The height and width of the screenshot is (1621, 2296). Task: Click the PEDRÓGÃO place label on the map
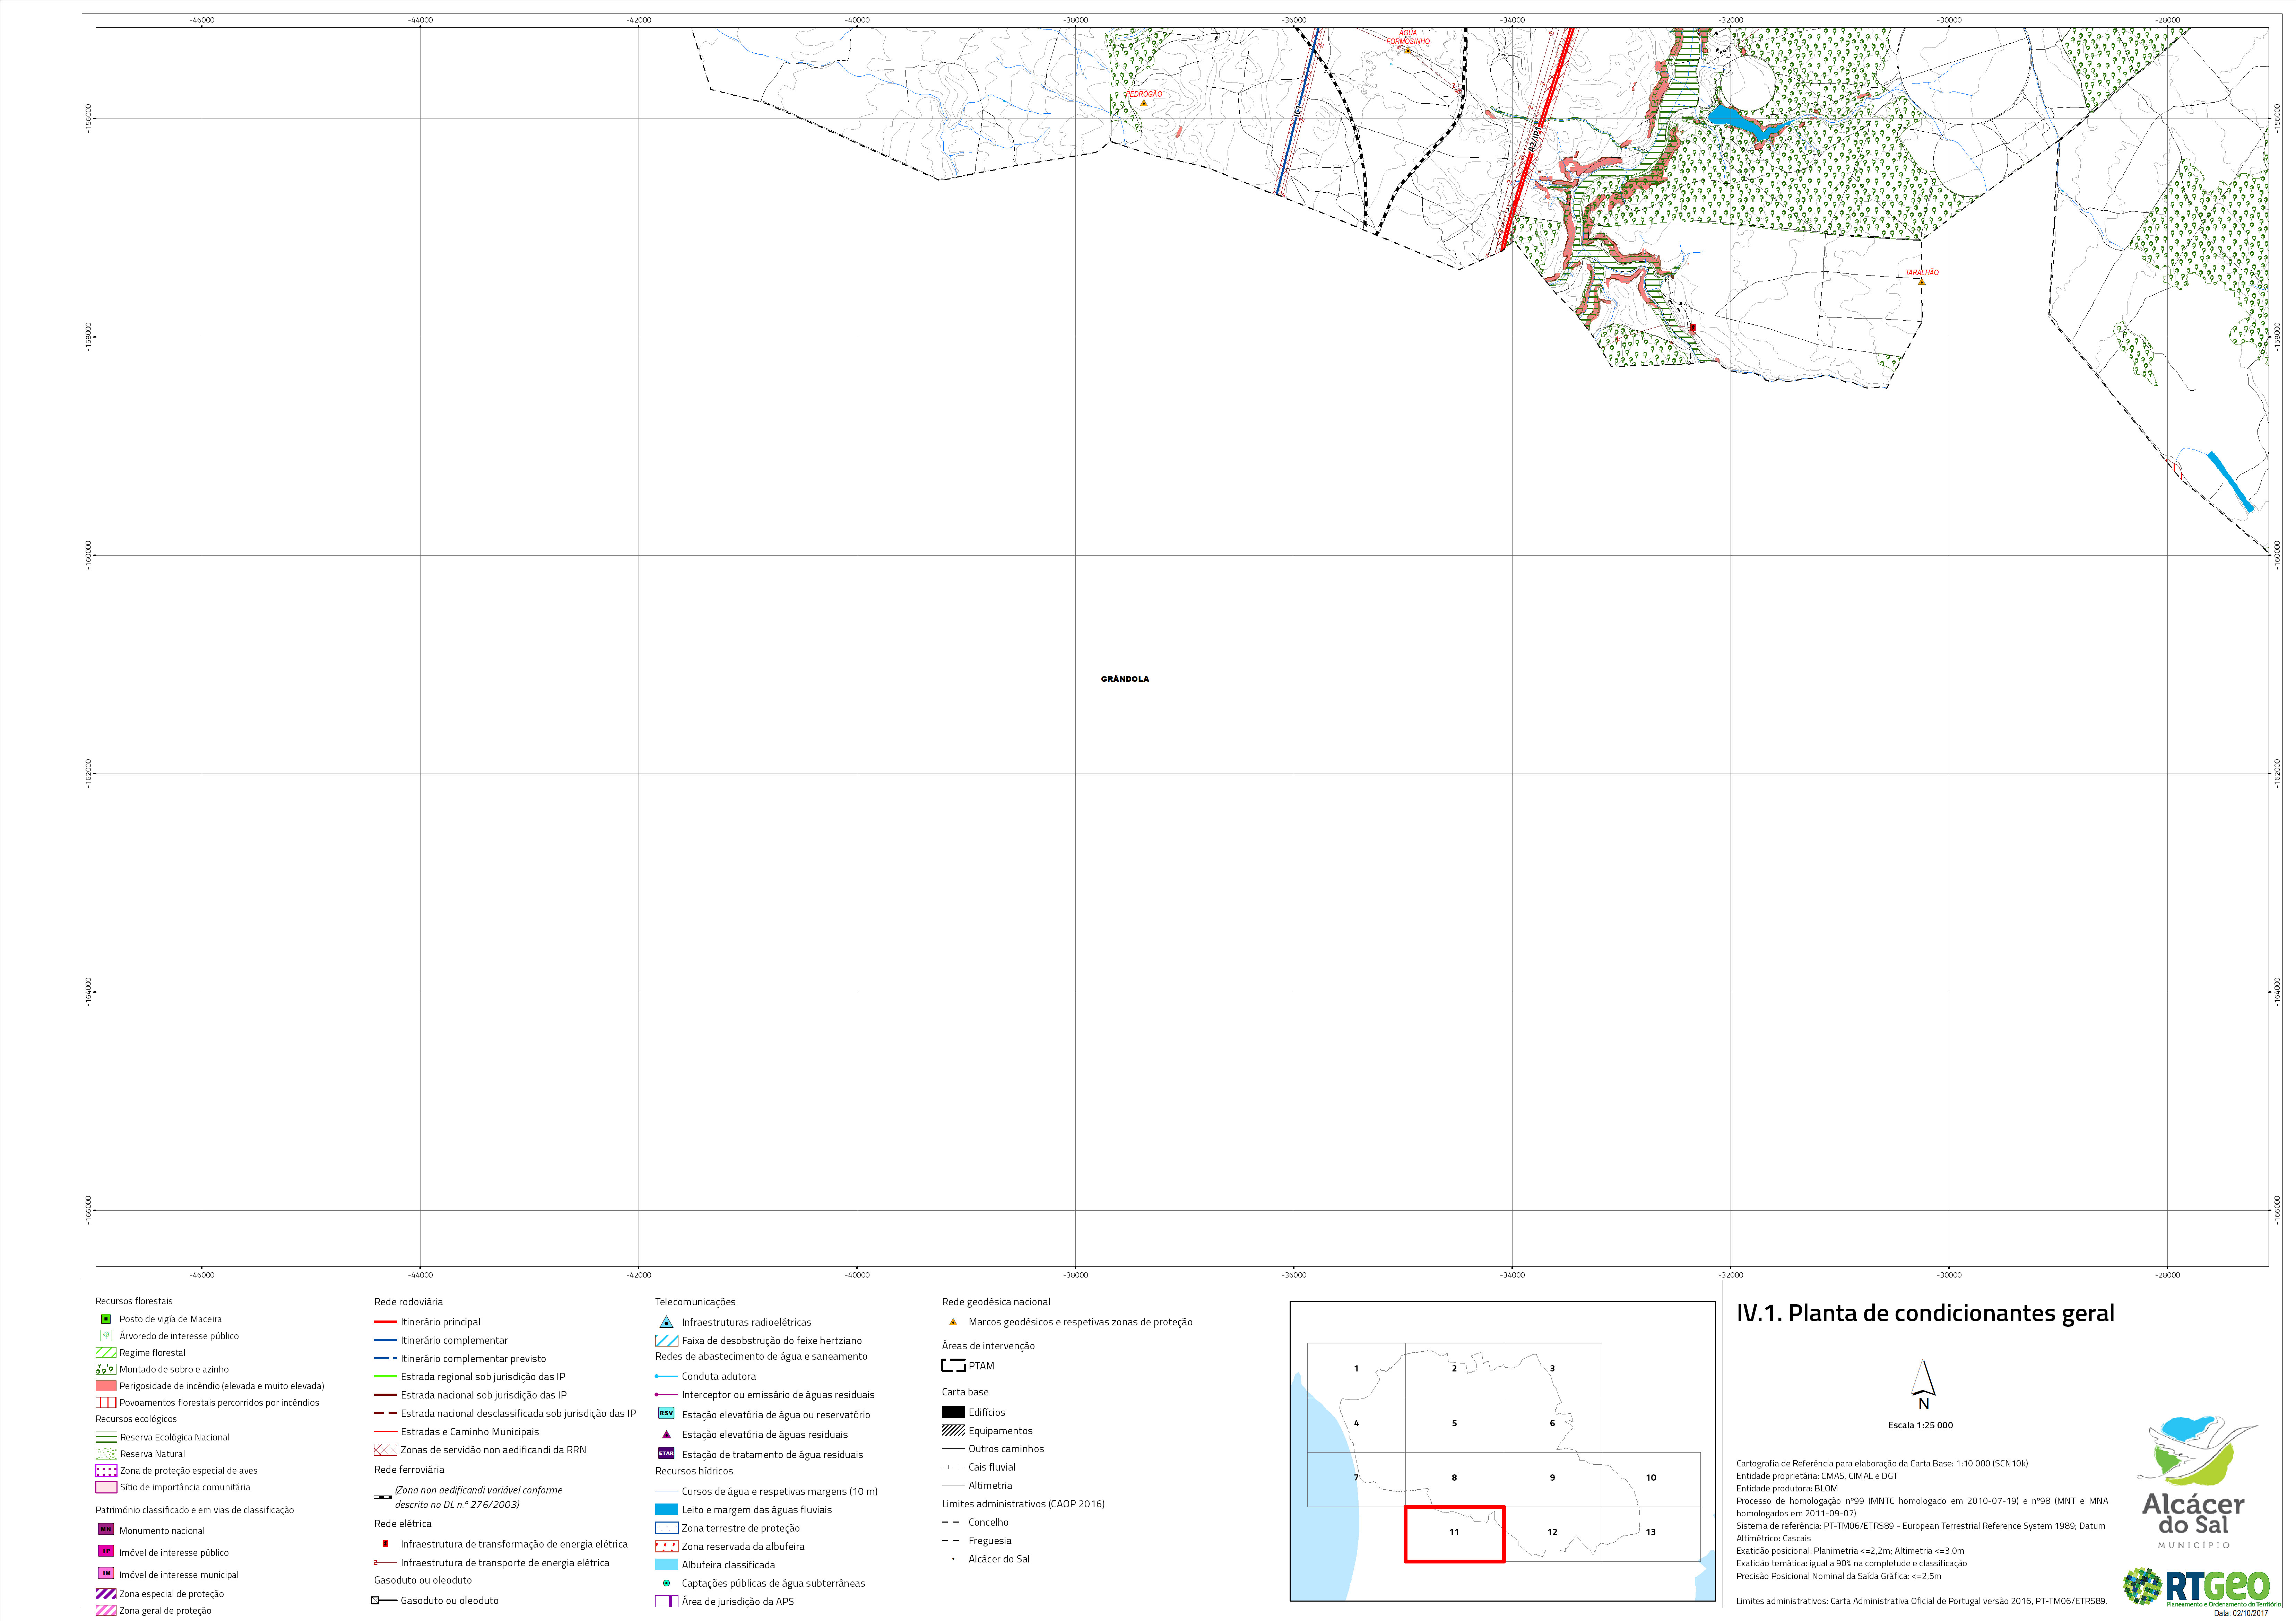point(1144,94)
